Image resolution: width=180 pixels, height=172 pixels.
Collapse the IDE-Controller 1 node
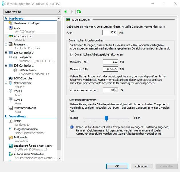(6, 65)
